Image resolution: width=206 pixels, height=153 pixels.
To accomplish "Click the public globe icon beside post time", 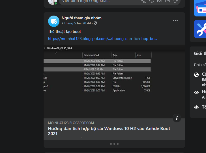I will tap(95, 23).
